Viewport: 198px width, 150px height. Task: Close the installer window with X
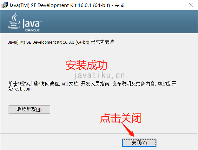[191, 5]
